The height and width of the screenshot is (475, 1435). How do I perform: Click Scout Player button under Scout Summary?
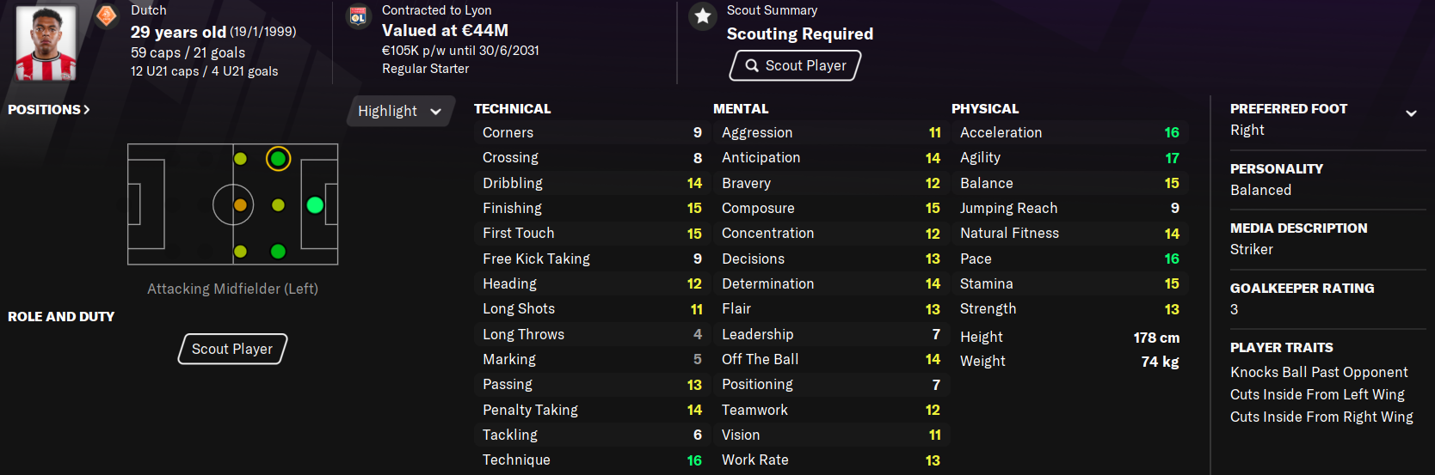pos(795,65)
